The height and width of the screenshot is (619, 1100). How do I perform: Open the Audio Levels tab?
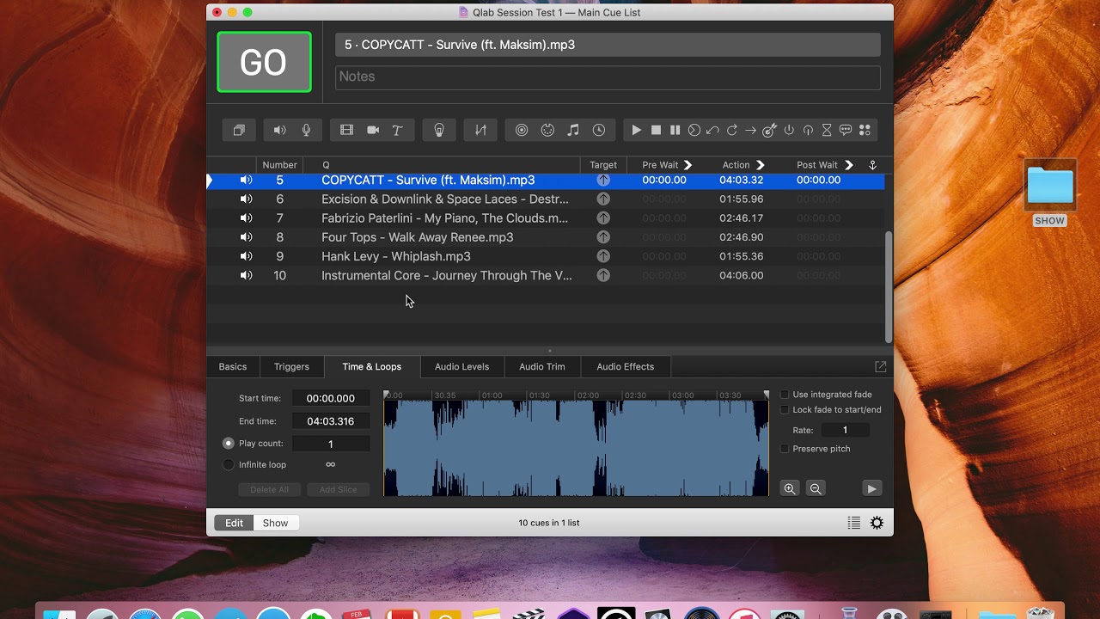click(x=461, y=366)
